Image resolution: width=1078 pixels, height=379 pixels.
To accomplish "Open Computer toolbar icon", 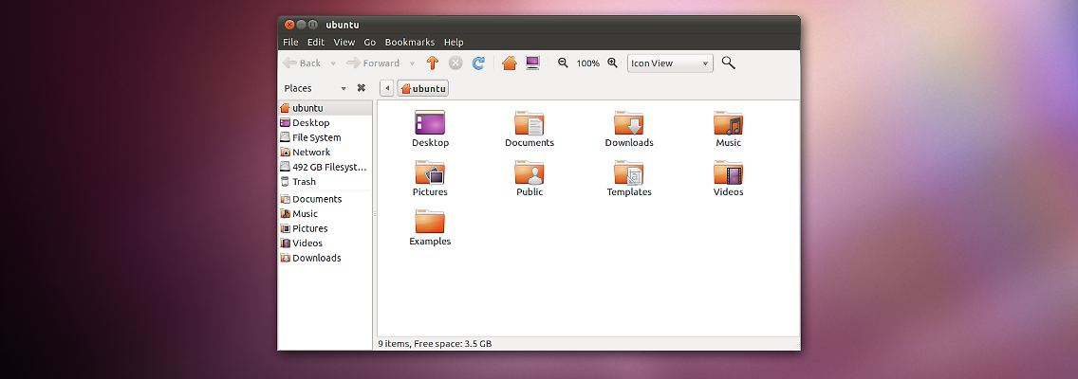I will pos(532,63).
